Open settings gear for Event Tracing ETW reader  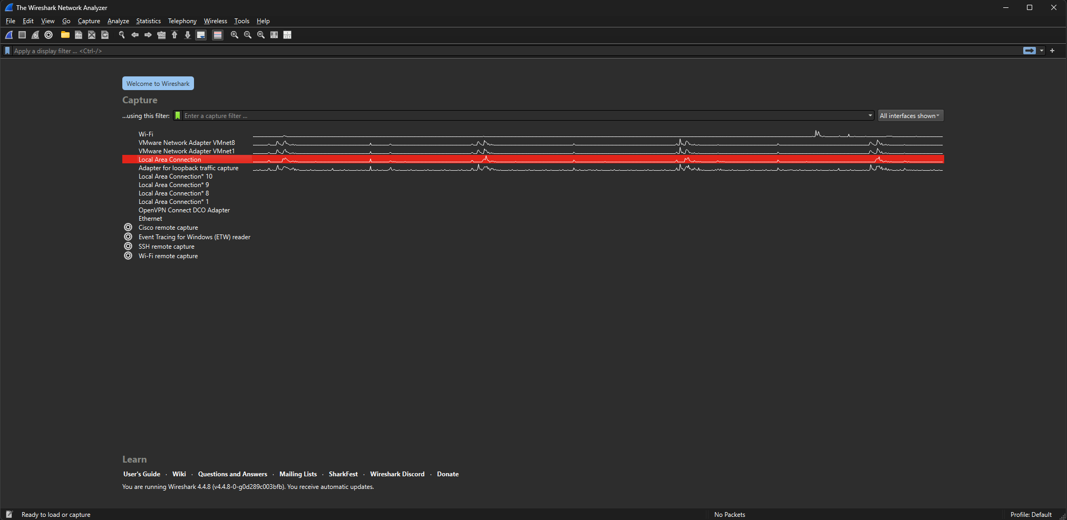[x=128, y=237]
